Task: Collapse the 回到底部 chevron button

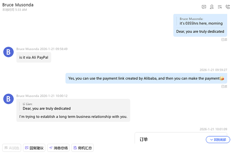Action: [x=211, y=140]
